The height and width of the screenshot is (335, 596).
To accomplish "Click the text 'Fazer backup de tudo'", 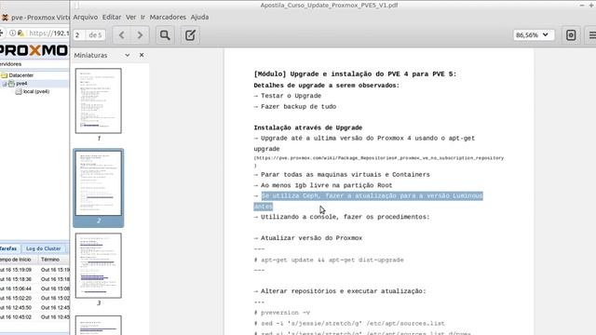I will [x=298, y=107].
